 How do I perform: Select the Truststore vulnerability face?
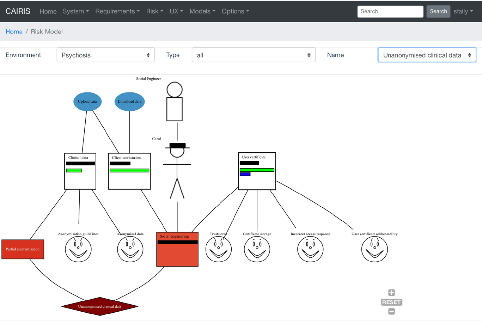(x=219, y=249)
